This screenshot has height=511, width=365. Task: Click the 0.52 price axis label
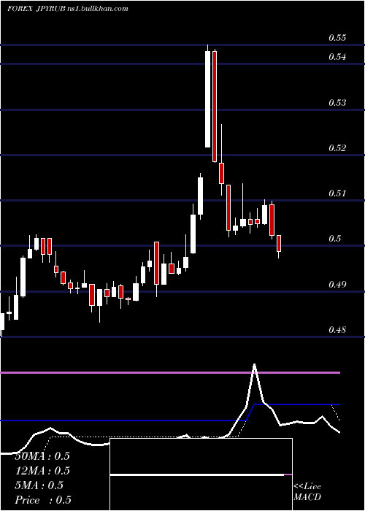(x=337, y=148)
